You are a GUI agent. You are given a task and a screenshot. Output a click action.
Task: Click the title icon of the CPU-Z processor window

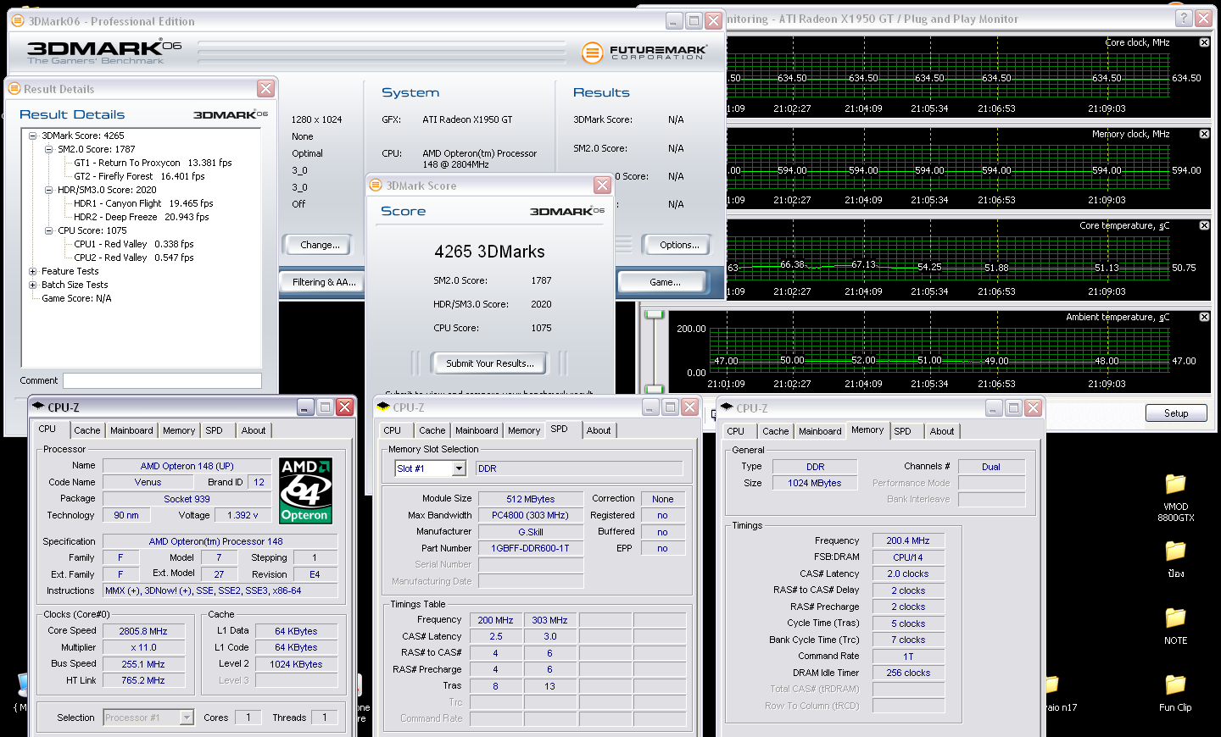38,407
